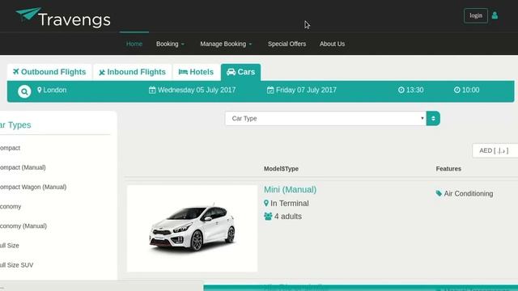The width and height of the screenshot is (518, 291).
Task: Select the Cars tab
Action: [x=241, y=72]
